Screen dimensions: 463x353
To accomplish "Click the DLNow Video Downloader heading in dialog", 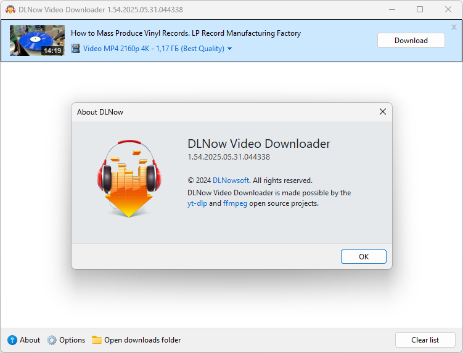I will tap(259, 144).
